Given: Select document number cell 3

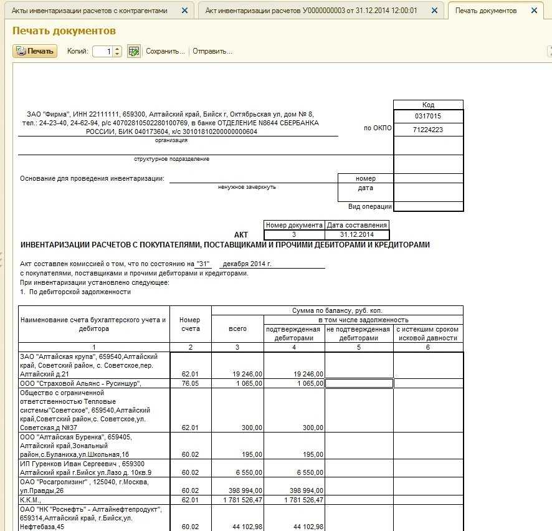Looking at the screenshot, I should [x=294, y=234].
